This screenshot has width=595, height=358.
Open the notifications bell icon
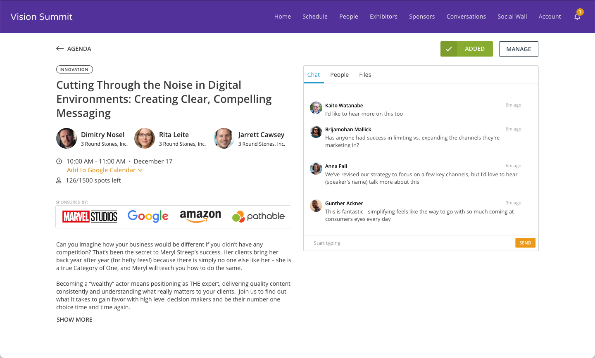tap(577, 17)
